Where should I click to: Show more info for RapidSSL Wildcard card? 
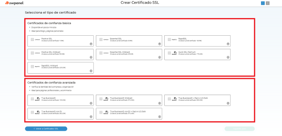[91, 71]
